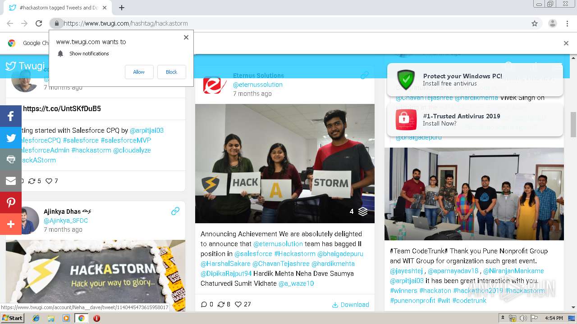
Task: Open Ajinkya Dhas account name
Action: point(68,211)
